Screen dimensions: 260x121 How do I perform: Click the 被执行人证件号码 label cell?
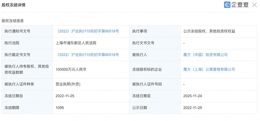[x=147, y=84]
